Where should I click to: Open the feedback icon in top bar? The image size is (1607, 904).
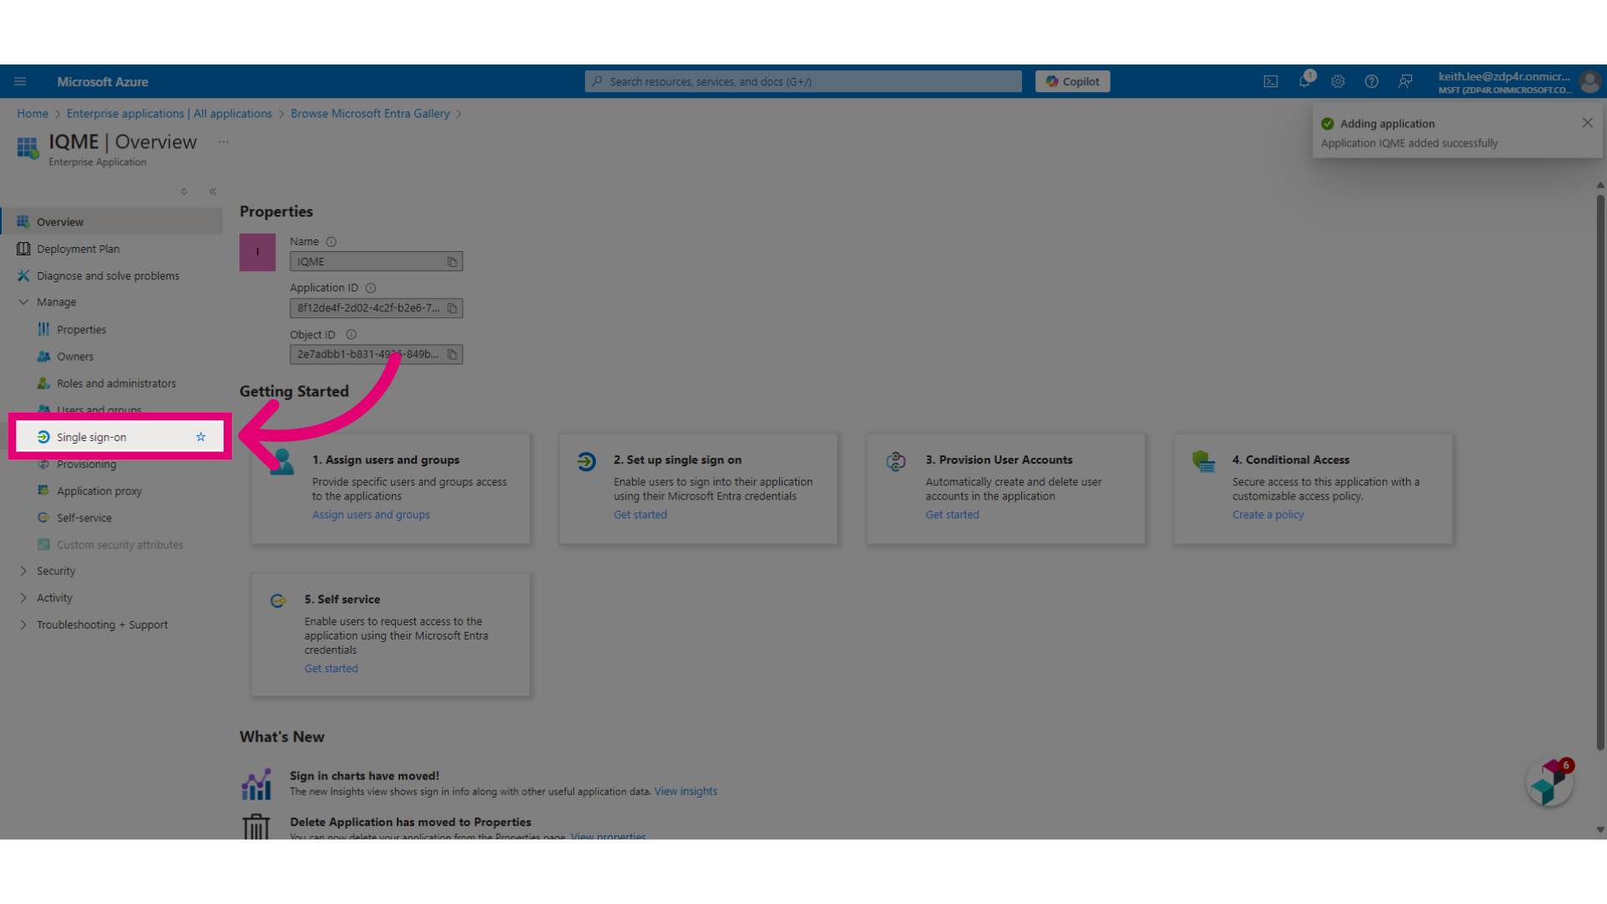click(x=1405, y=81)
